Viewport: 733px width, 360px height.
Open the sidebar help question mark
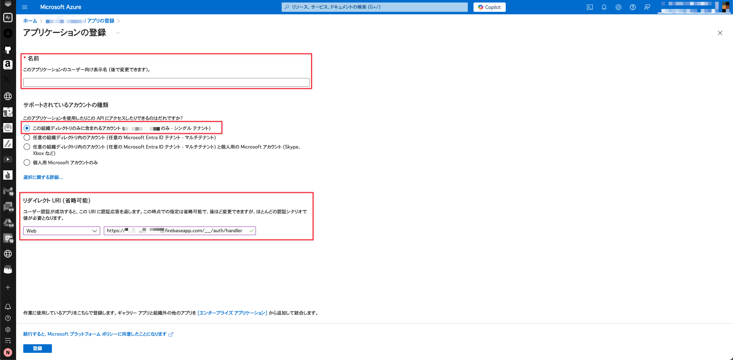[x=8, y=318]
